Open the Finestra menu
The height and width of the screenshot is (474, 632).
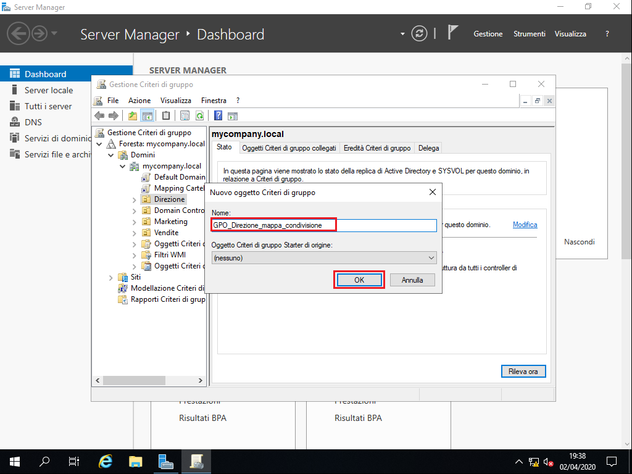pyautogui.click(x=214, y=101)
